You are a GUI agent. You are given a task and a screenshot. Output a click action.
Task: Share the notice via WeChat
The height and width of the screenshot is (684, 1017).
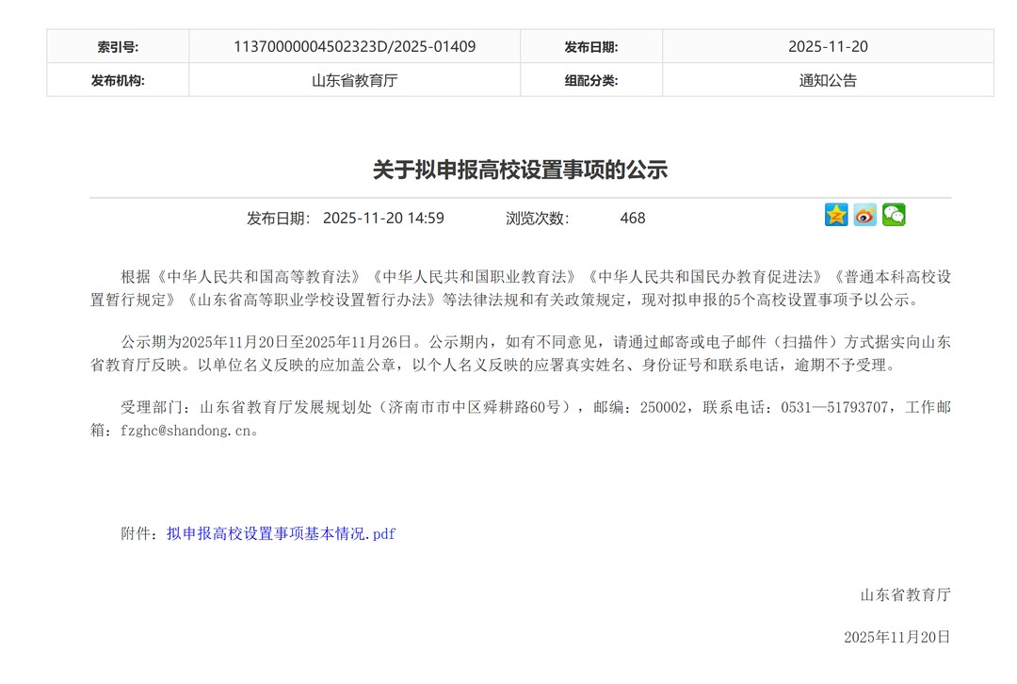coord(894,215)
